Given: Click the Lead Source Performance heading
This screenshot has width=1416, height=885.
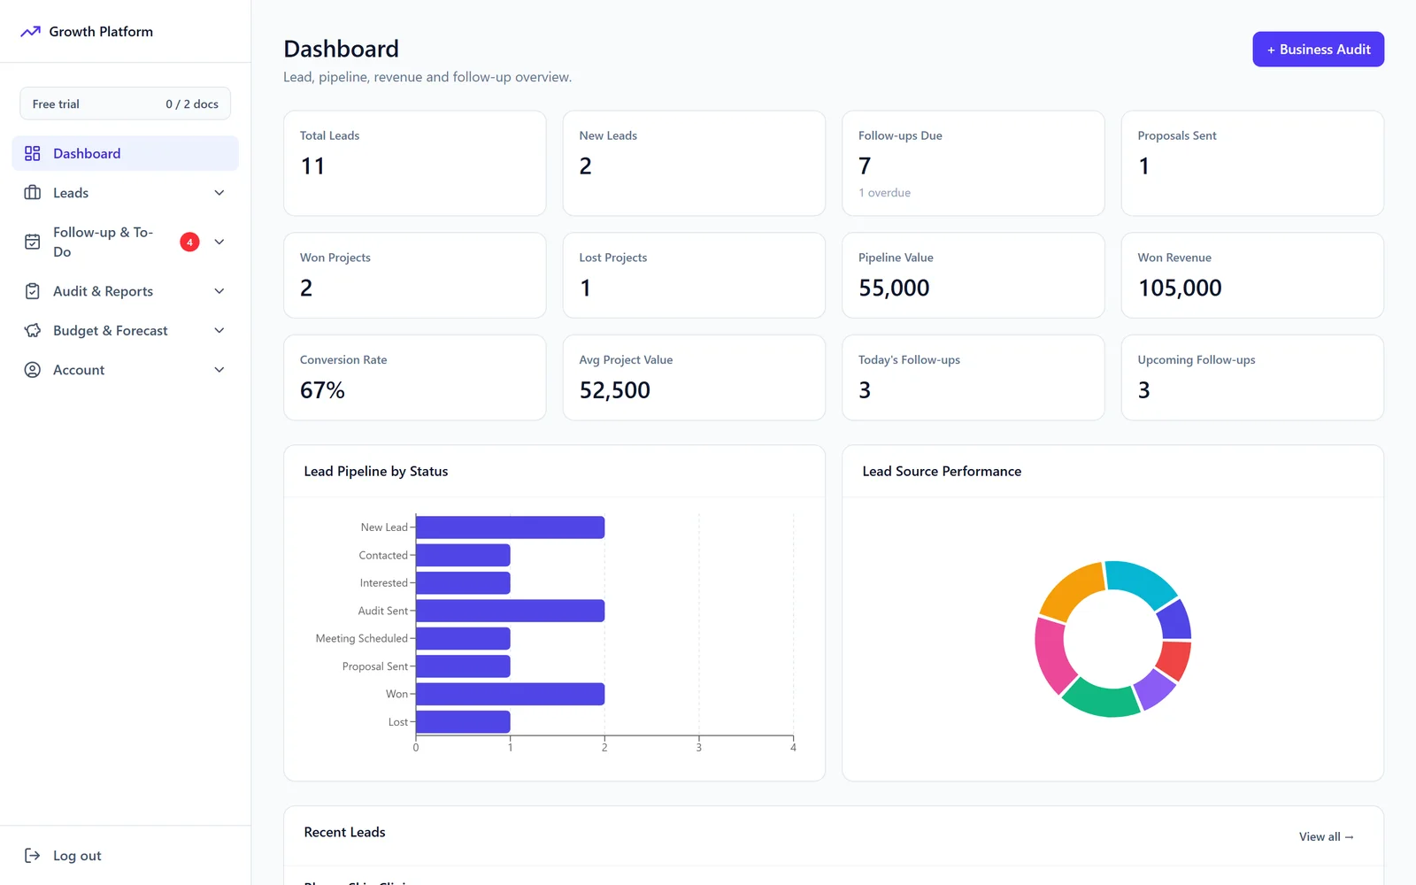Looking at the screenshot, I should pos(942,472).
